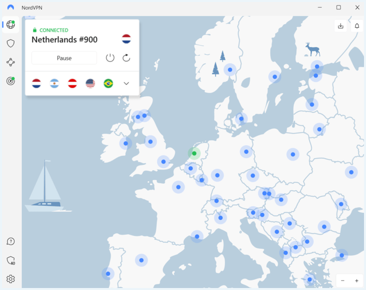
Task: Select the Argentina flag in recent connections
Action: tap(54, 83)
